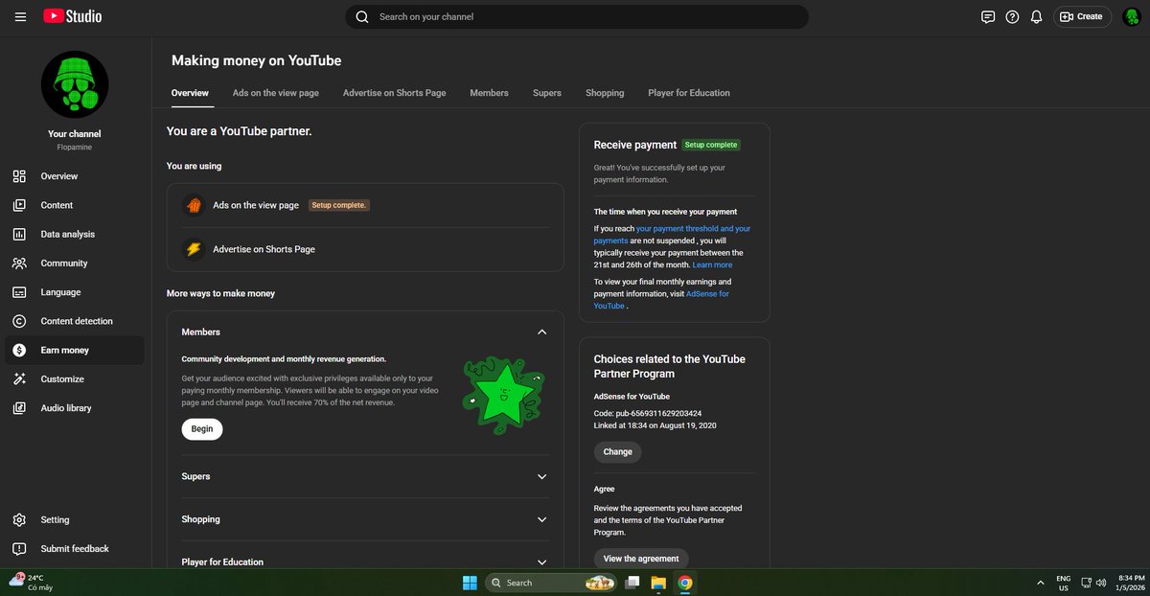Viewport: 1150px width, 596px height.
Task: Open the Shopping tab
Action: [605, 93]
